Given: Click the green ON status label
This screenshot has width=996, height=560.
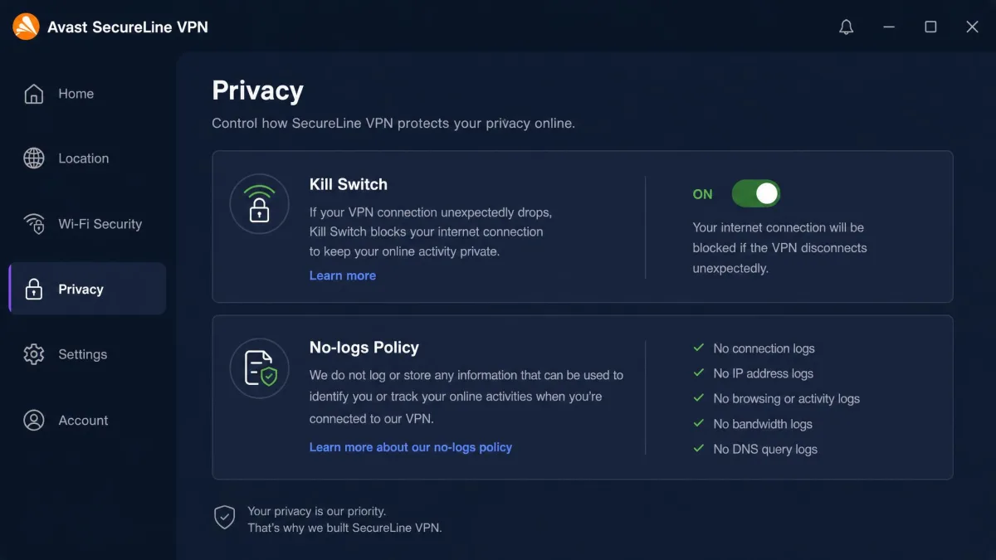Looking at the screenshot, I should point(703,194).
